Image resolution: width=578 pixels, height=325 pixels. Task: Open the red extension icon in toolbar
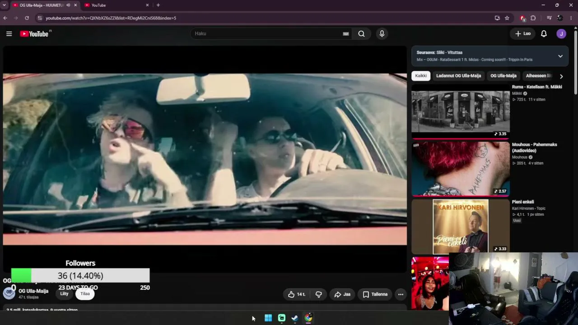pos(522,18)
